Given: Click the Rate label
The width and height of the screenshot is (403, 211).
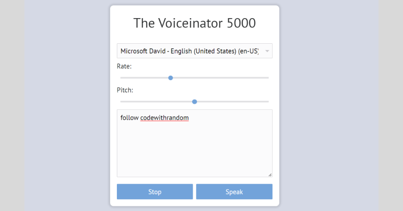Looking at the screenshot, I should [x=124, y=66].
